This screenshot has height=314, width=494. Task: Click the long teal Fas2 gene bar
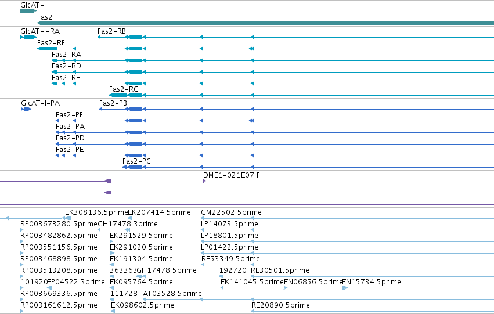click(266, 23)
